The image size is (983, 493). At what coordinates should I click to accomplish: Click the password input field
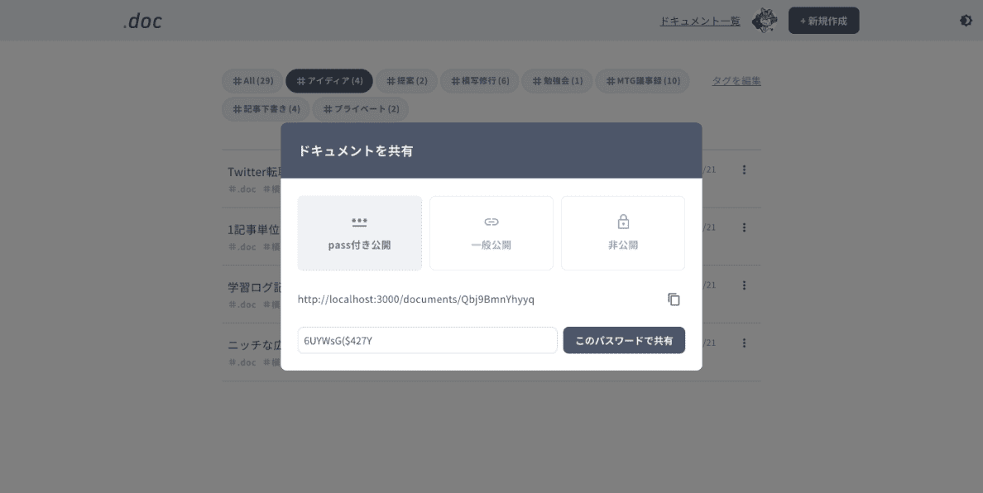pos(427,340)
